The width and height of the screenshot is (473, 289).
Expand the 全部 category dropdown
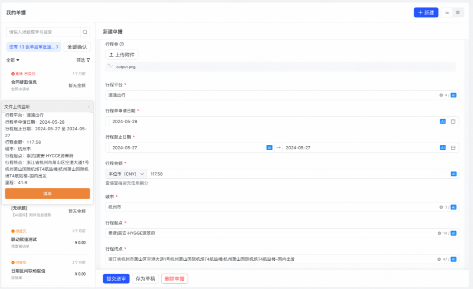tap(13, 60)
